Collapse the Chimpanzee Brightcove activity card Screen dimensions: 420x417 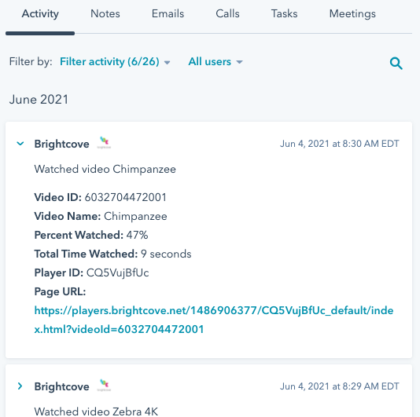point(20,144)
